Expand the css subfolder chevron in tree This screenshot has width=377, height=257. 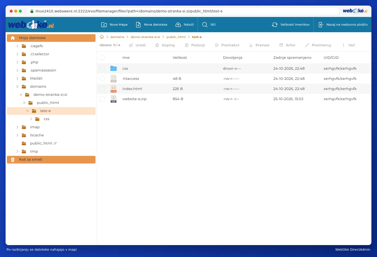point(31,119)
